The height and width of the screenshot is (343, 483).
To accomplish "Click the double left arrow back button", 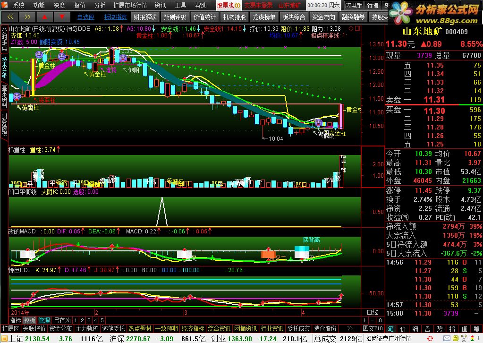I will (x=10, y=17).
